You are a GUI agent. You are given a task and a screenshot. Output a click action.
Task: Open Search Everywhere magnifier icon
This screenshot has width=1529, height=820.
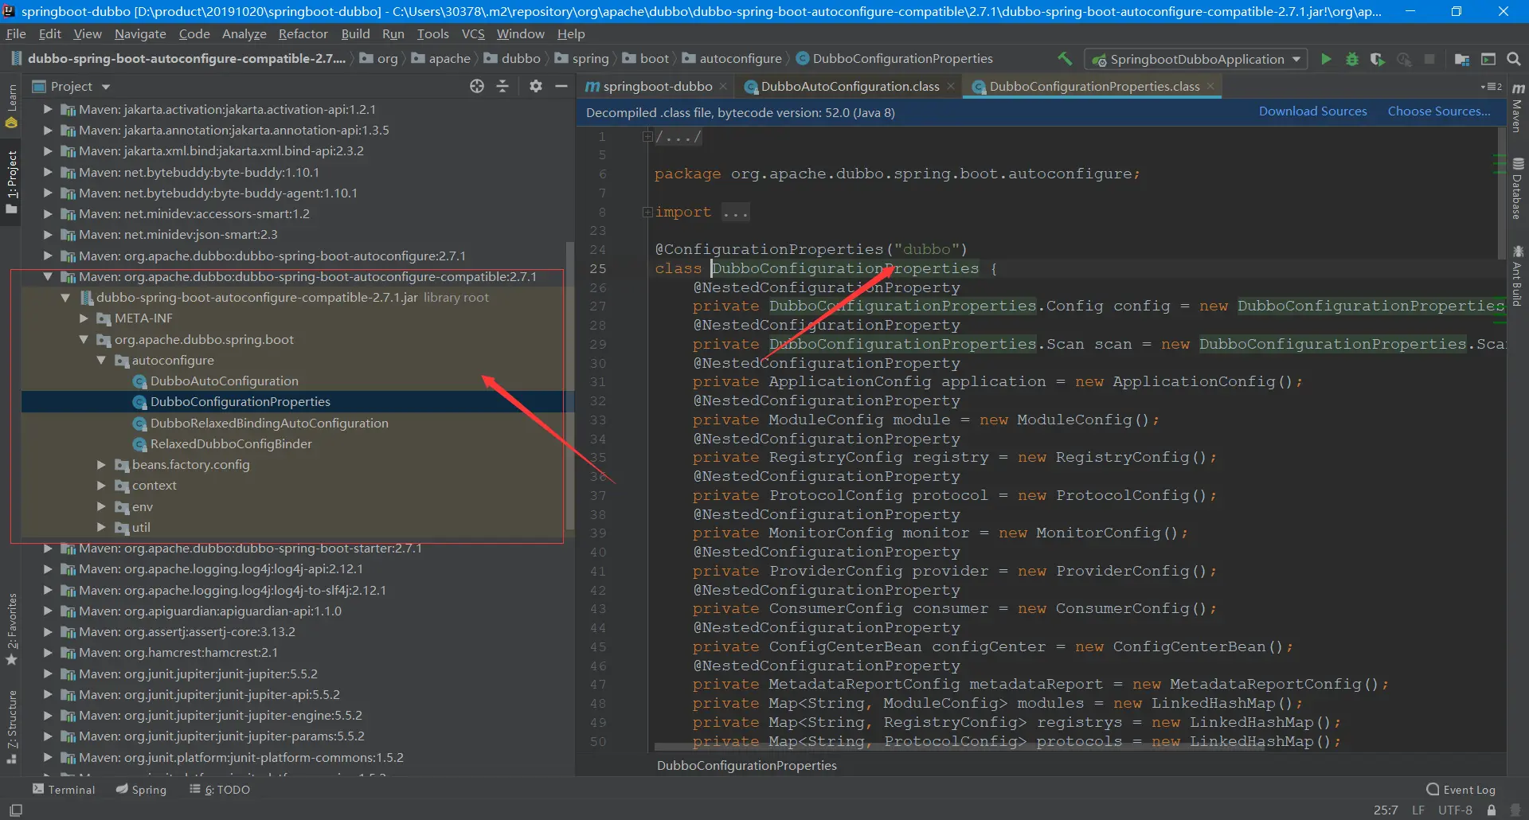pos(1514,59)
